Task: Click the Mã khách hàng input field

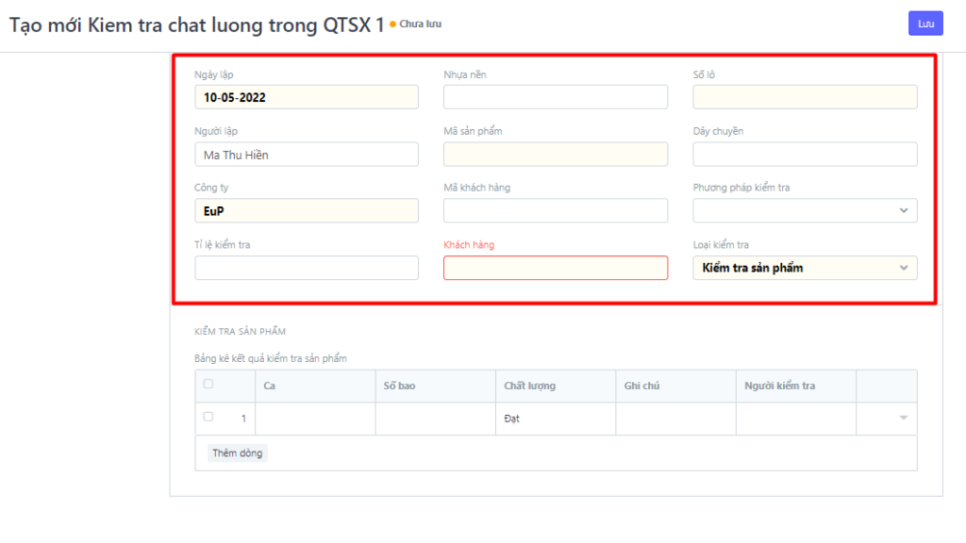Action: tap(556, 211)
